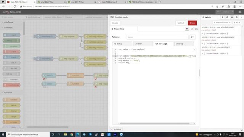This screenshot has height=137, width=244.
Task: Select the comment node in palette
Action: point(12,80)
